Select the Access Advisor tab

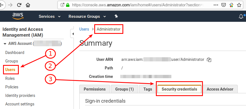220,89
